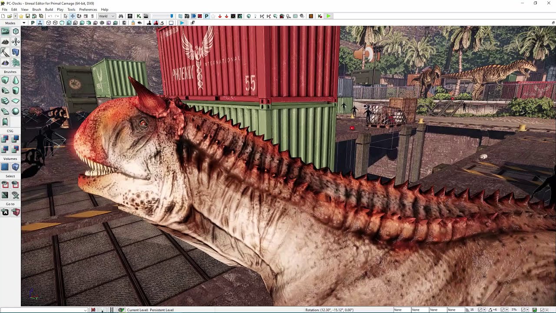Maximize viewport using the top-right restore icon
Screen dimensions: 556x313
pyautogui.click(x=553, y=23)
